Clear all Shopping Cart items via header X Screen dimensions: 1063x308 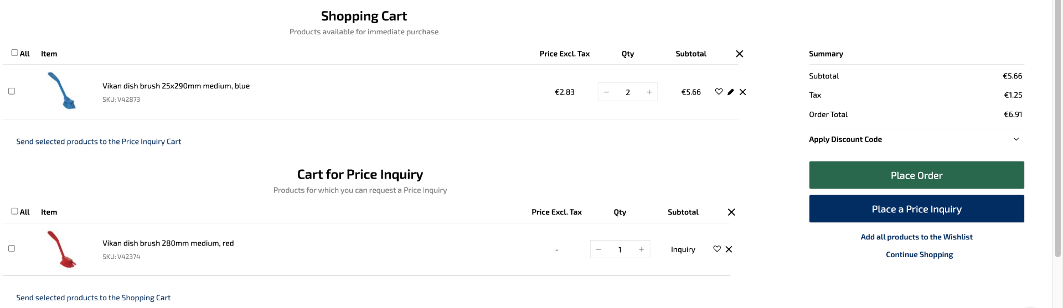[x=740, y=54]
